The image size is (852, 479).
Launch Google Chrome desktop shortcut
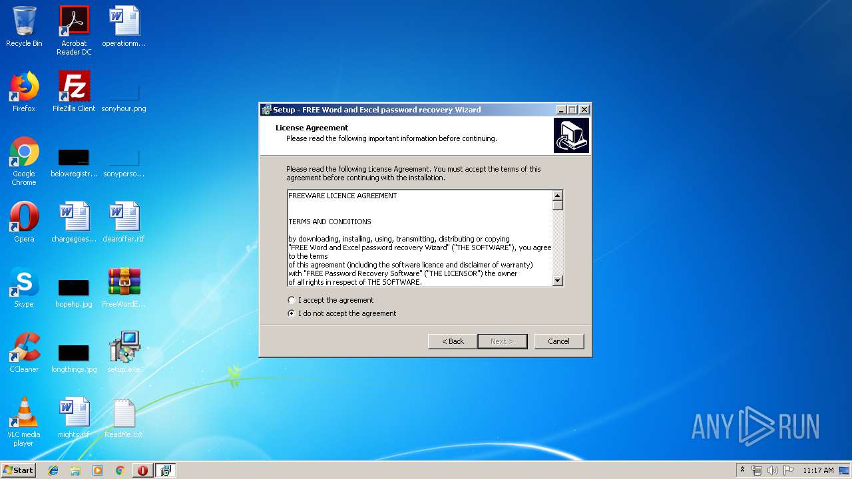point(24,161)
